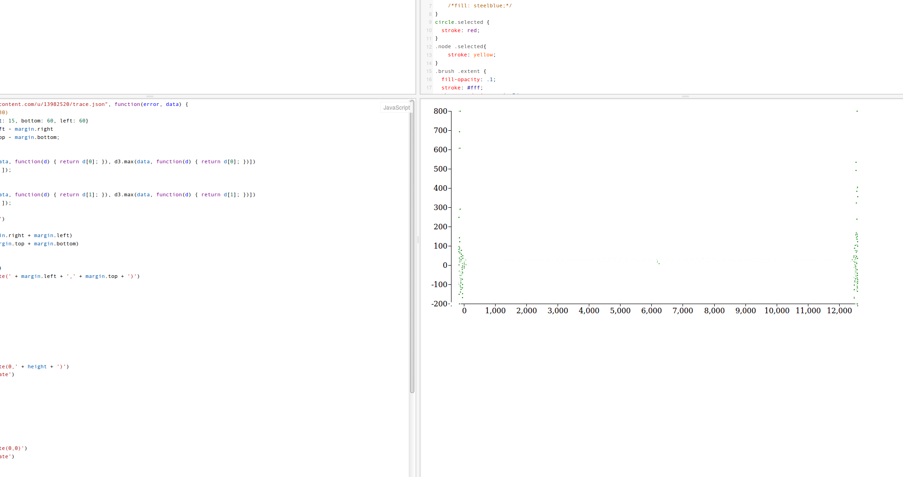The image size is (903, 477).
Task: Click the 100 y-axis tick label
Action: pyautogui.click(x=440, y=246)
